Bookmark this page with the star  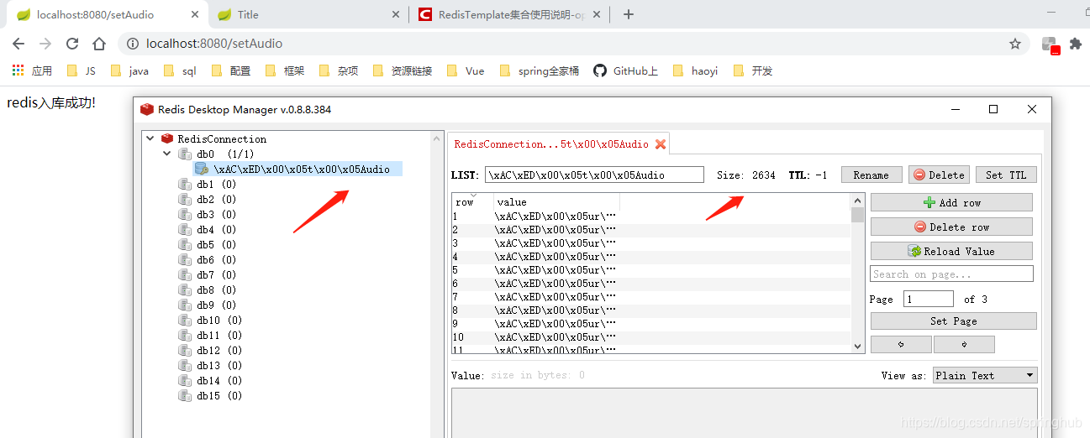tap(1015, 44)
